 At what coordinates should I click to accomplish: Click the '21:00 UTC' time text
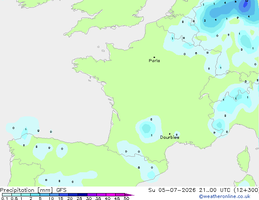[x=215, y=190]
